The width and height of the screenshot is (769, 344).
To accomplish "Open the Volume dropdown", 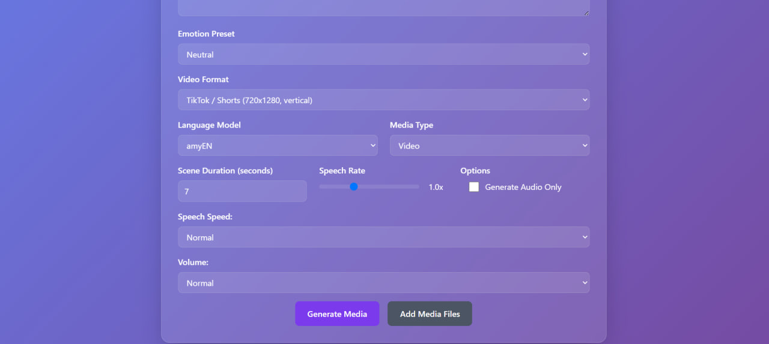I will tap(383, 282).
